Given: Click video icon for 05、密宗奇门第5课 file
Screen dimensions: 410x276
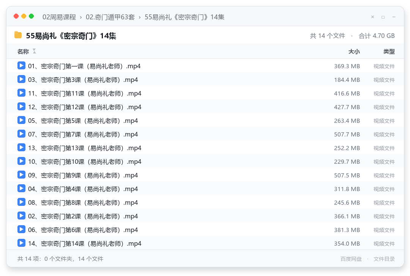Looking at the screenshot, I should coord(21,120).
